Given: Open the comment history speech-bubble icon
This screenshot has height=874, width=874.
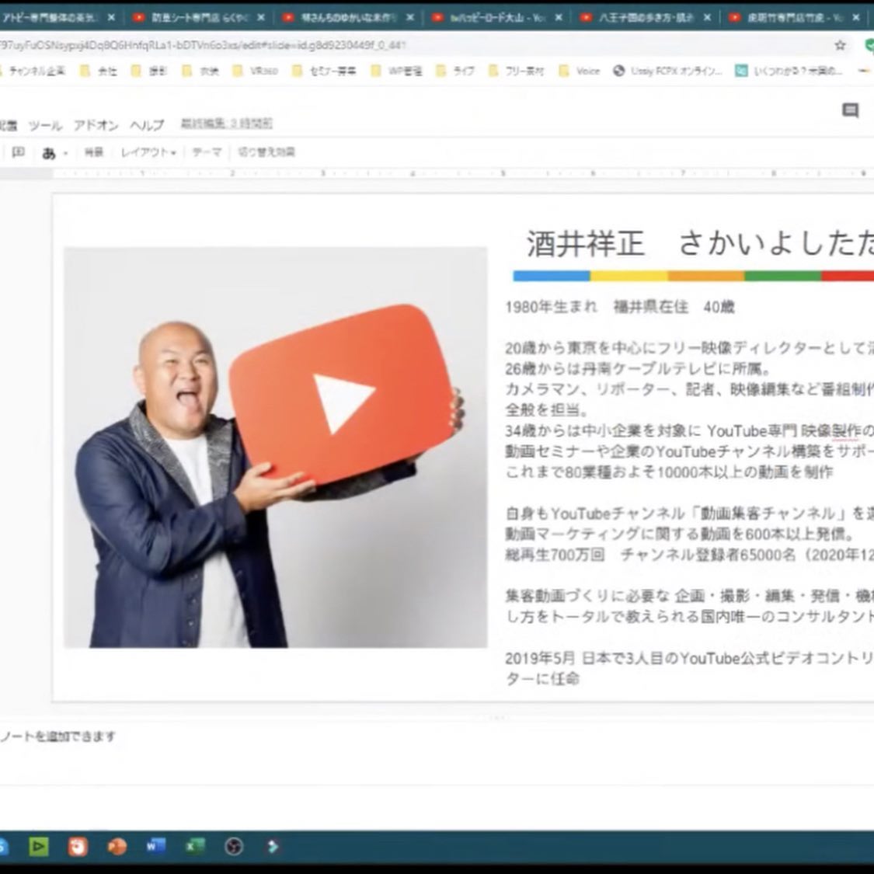Looking at the screenshot, I should [850, 111].
